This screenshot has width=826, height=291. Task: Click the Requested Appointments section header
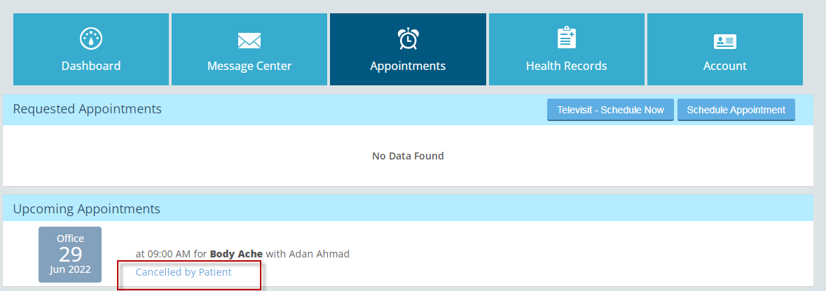point(88,109)
